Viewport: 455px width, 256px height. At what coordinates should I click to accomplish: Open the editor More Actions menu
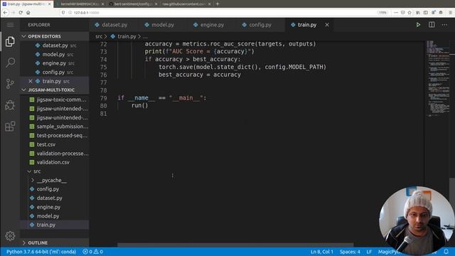444,25
